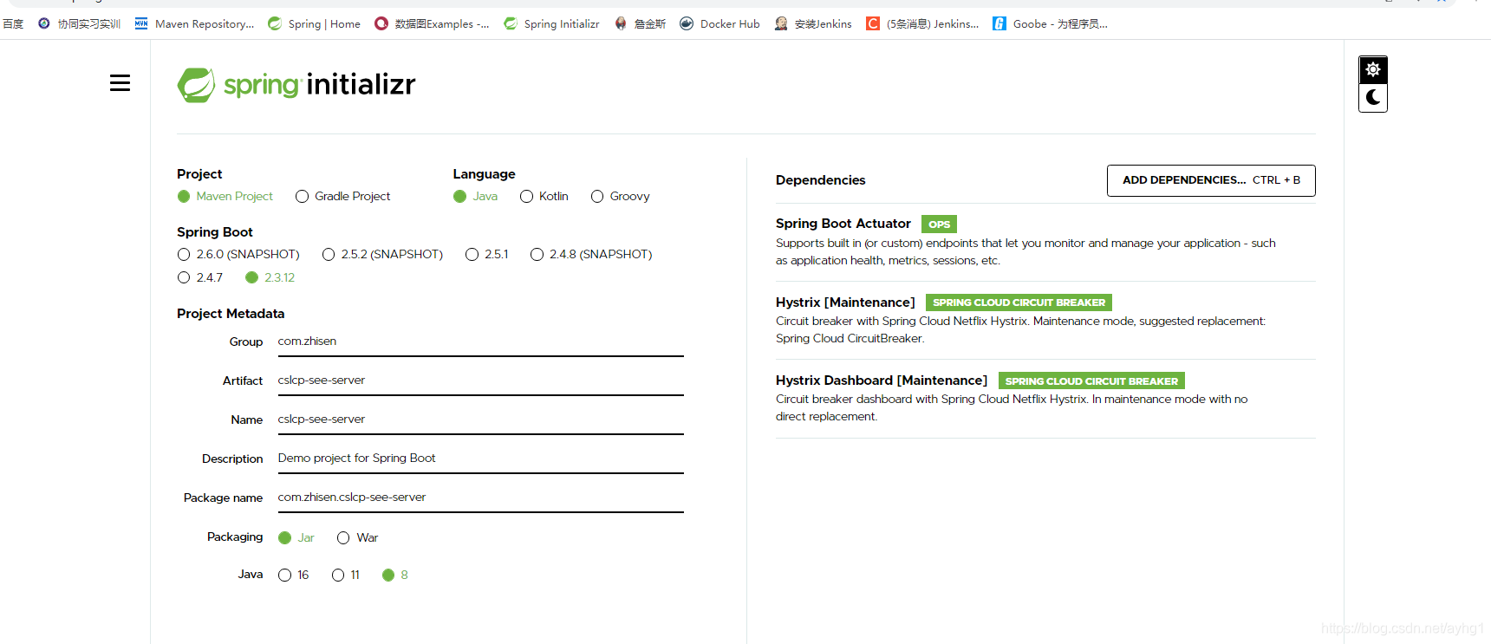Edit the Description input field

(x=480, y=459)
